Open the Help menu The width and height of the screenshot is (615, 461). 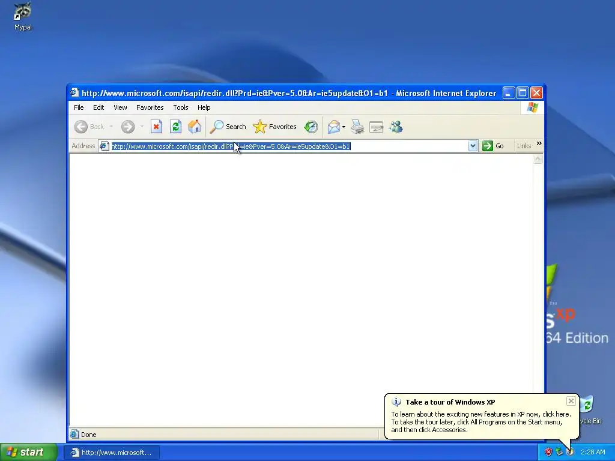click(204, 107)
